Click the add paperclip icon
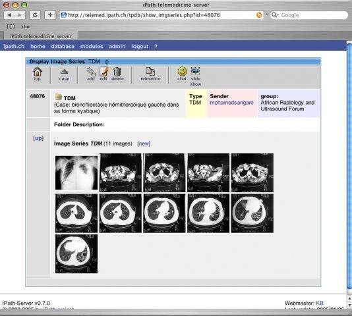The height and width of the screenshot is (316, 352). 91,72
